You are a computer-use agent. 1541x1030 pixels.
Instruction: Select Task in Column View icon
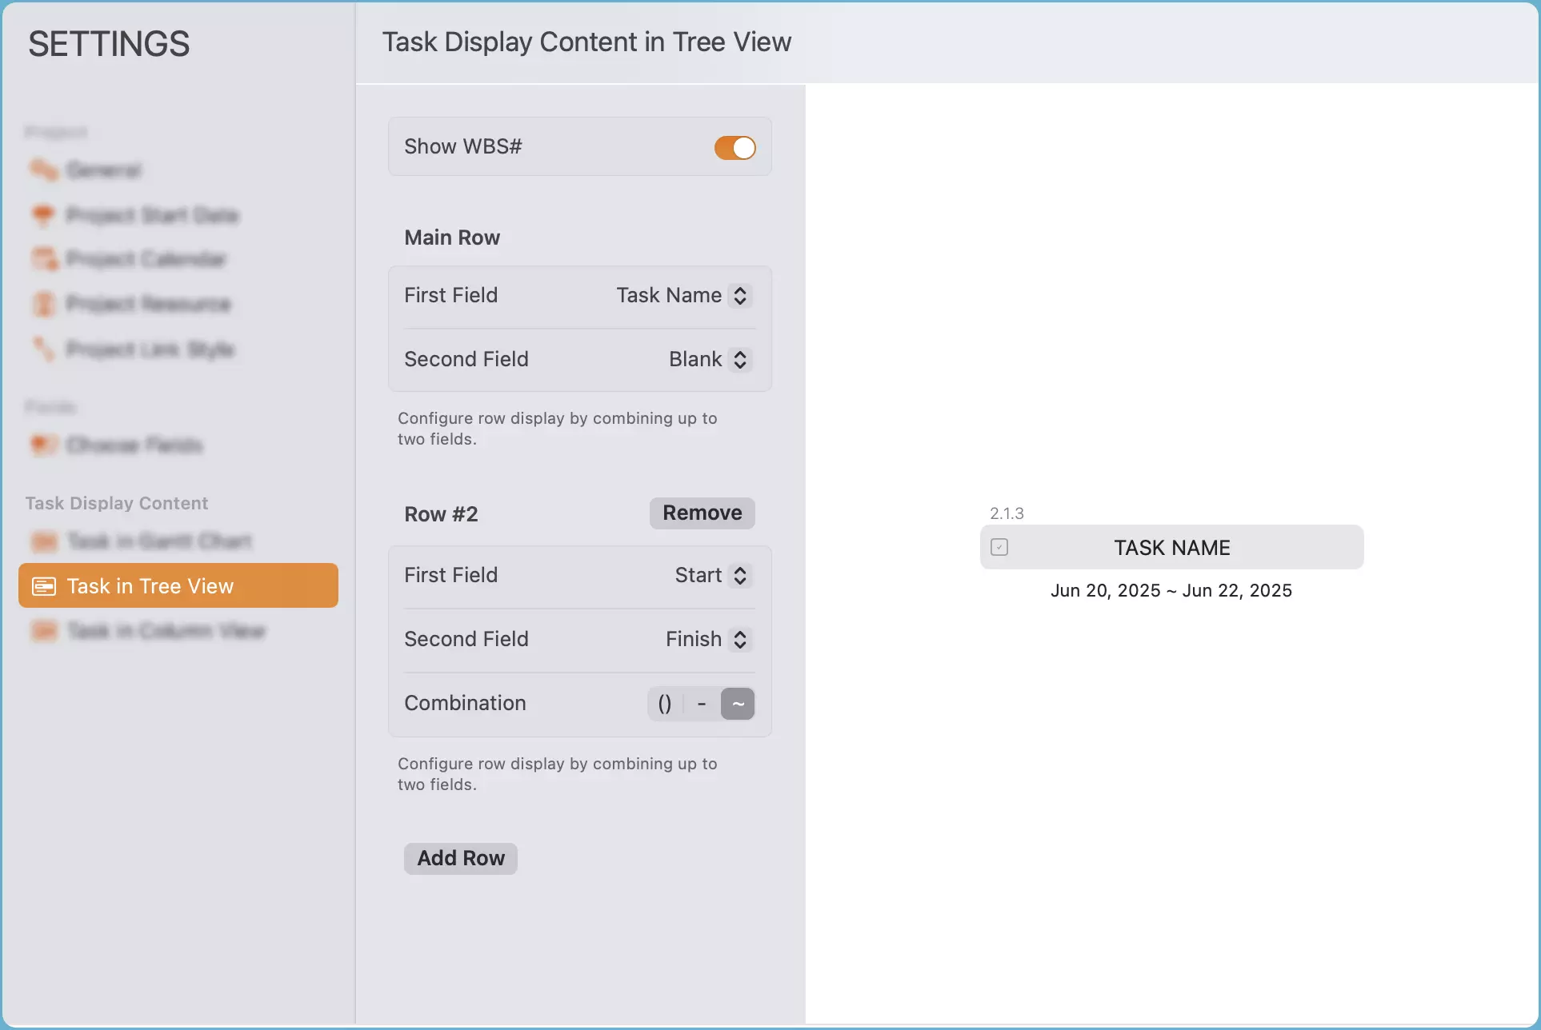tap(44, 631)
